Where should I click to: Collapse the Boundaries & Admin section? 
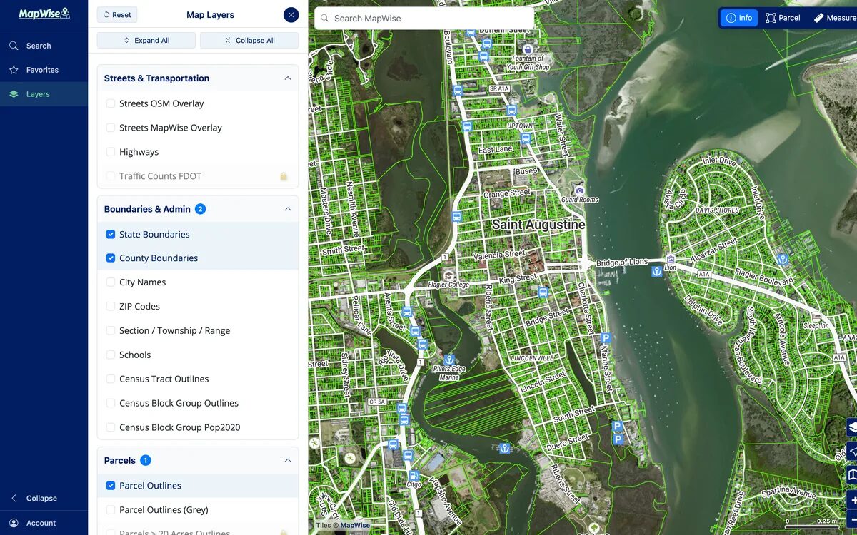click(288, 209)
